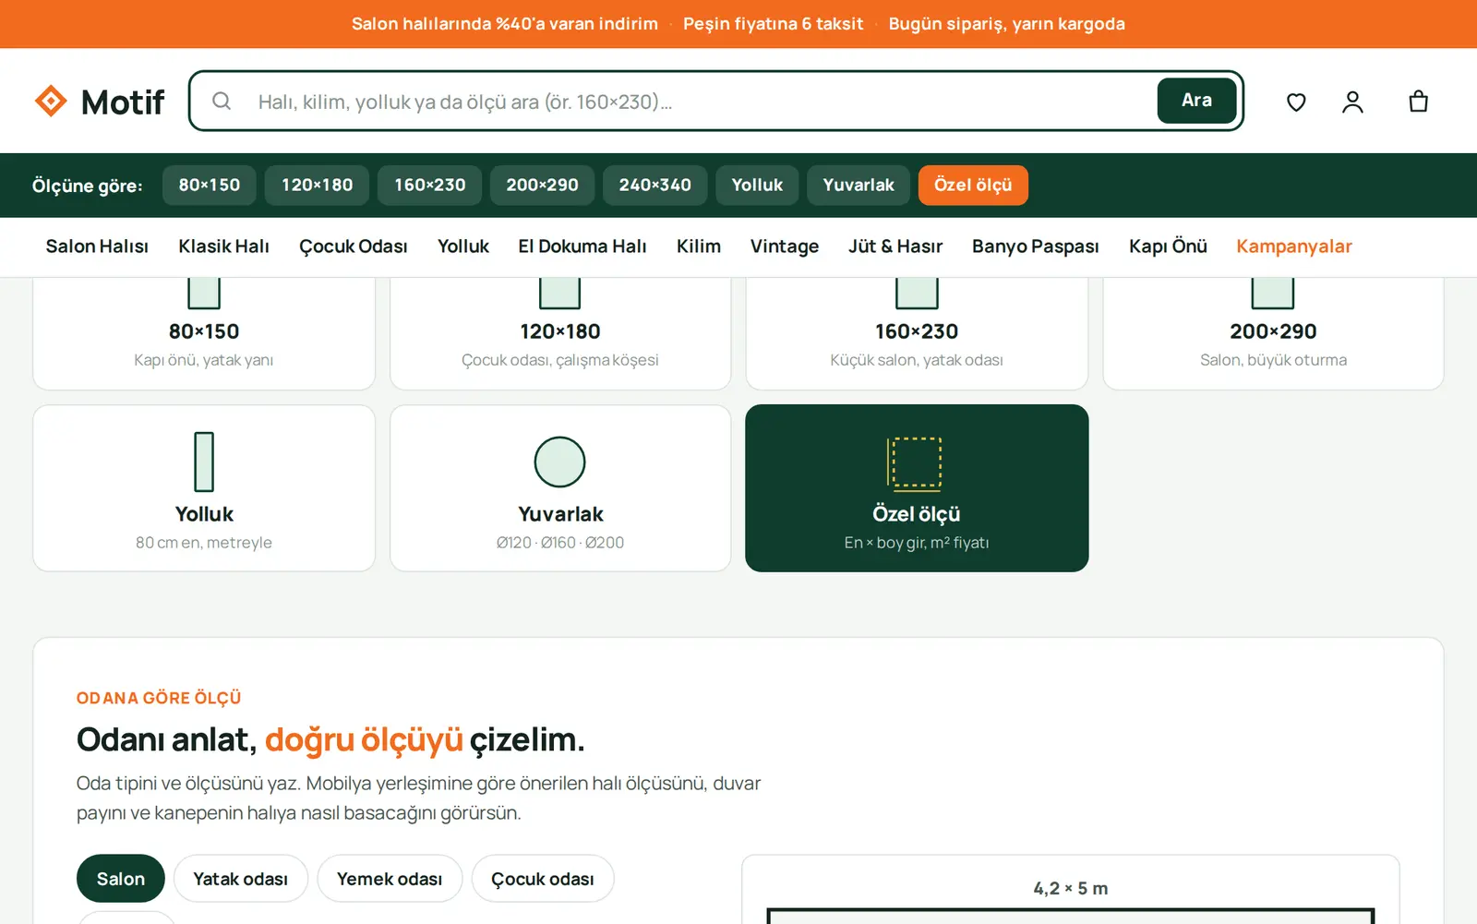
Task: Open the 120×180 Çocuk odası size card
Action: click(x=560, y=333)
